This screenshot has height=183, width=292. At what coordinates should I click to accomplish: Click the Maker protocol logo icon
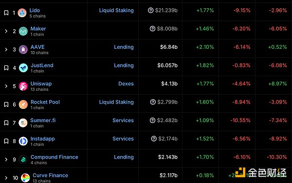(23, 31)
